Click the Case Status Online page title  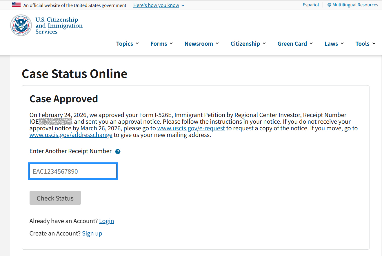pyautogui.click(x=74, y=74)
